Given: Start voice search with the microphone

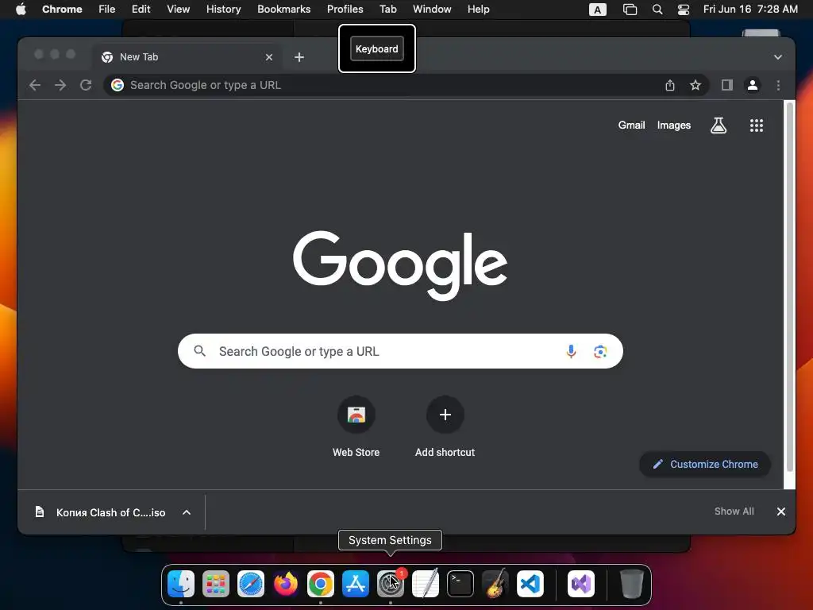Looking at the screenshot, I should point(571,351).
